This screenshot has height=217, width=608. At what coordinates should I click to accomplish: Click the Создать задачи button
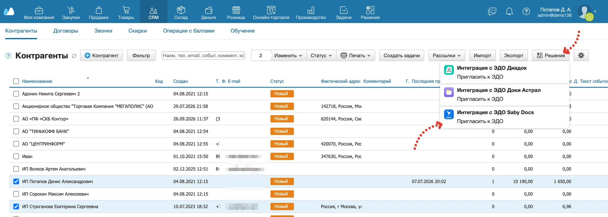click(402, 55)
